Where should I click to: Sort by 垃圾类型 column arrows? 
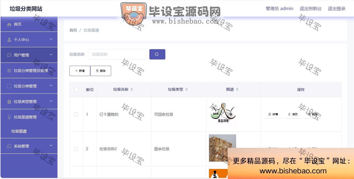[186, 90]
